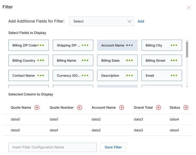Remove the Status column
The image size is (196, 155).
[x=186, y=108]
